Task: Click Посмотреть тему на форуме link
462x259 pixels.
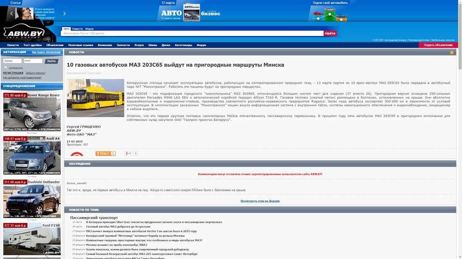Action: coord(260,201)
